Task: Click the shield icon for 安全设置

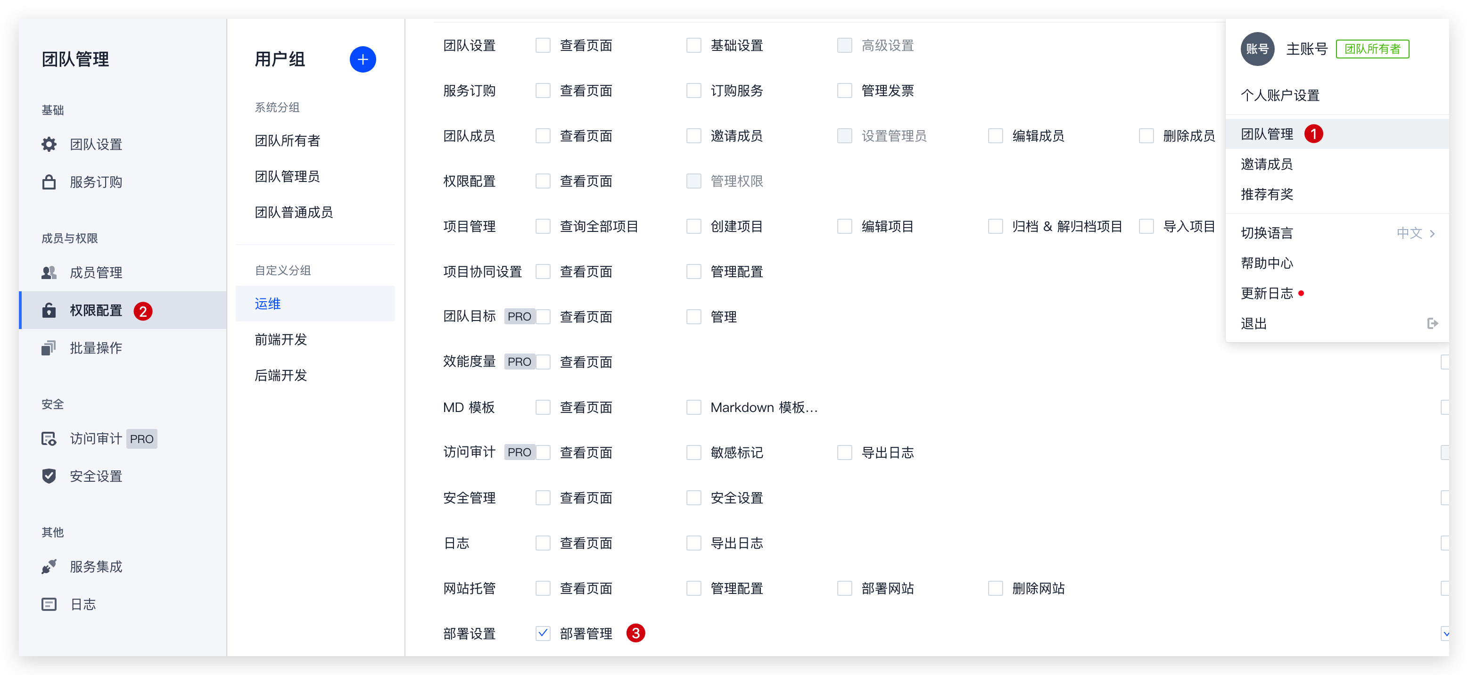Action: tap(49, 476)
